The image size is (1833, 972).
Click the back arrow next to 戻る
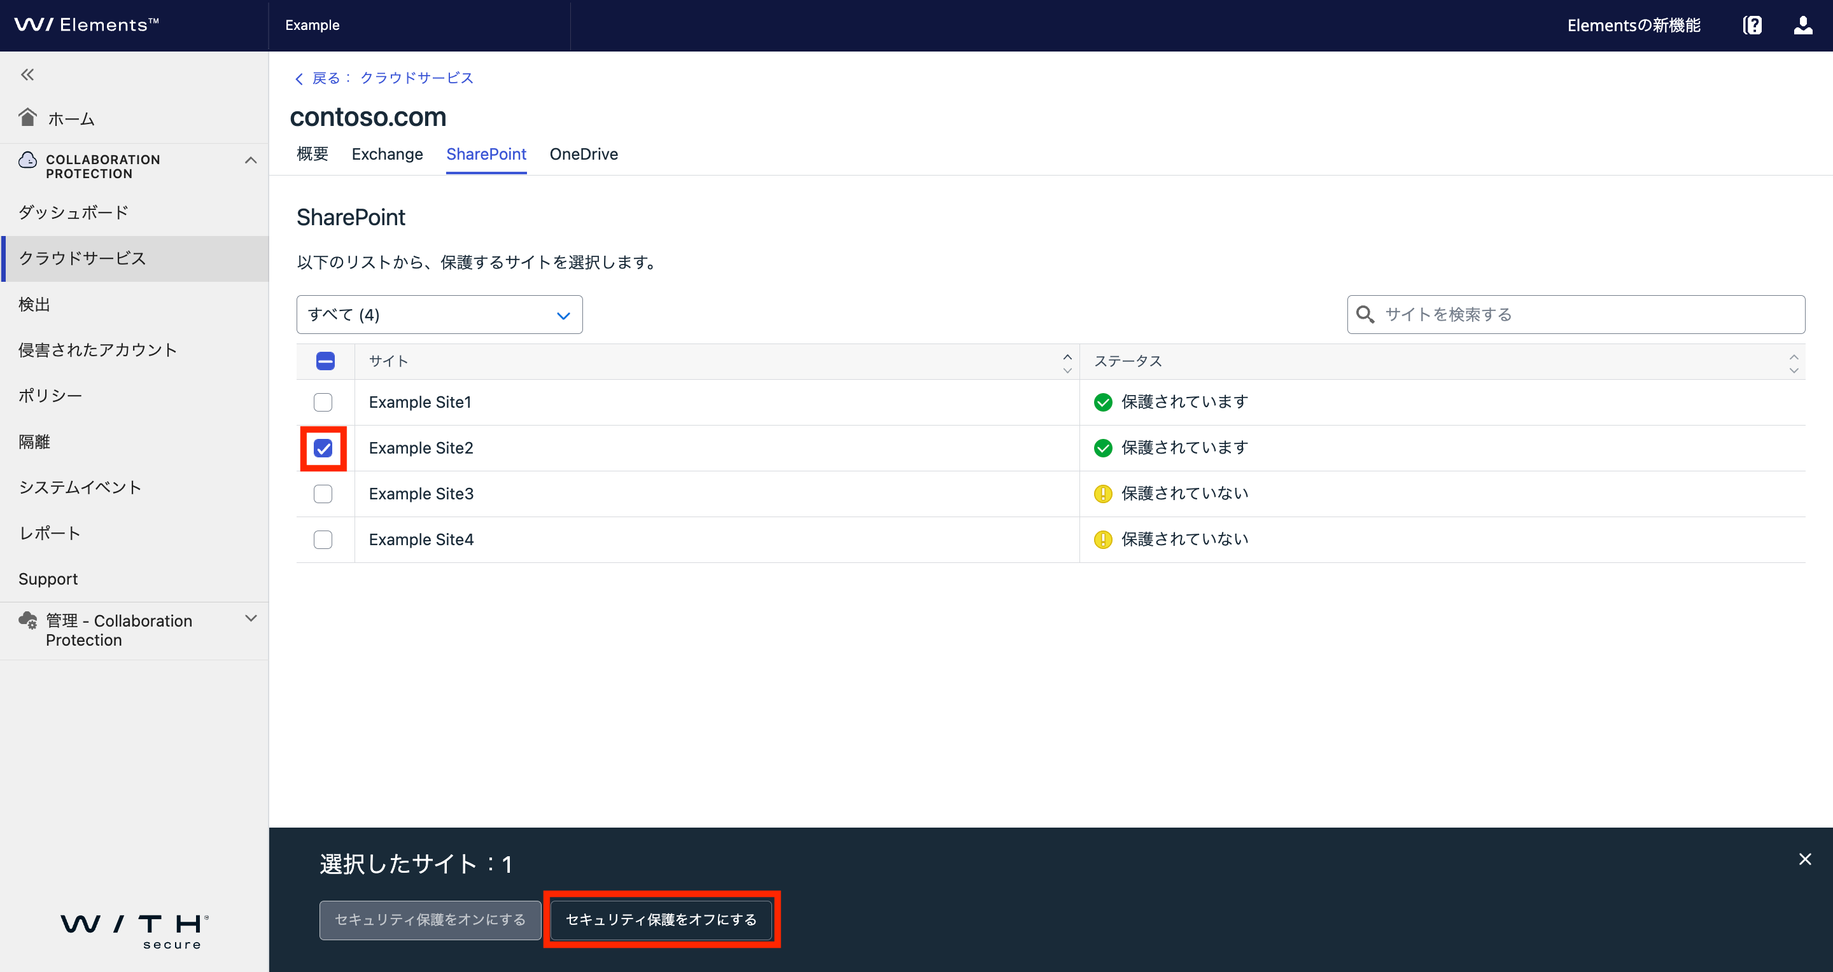click(299, 79)
